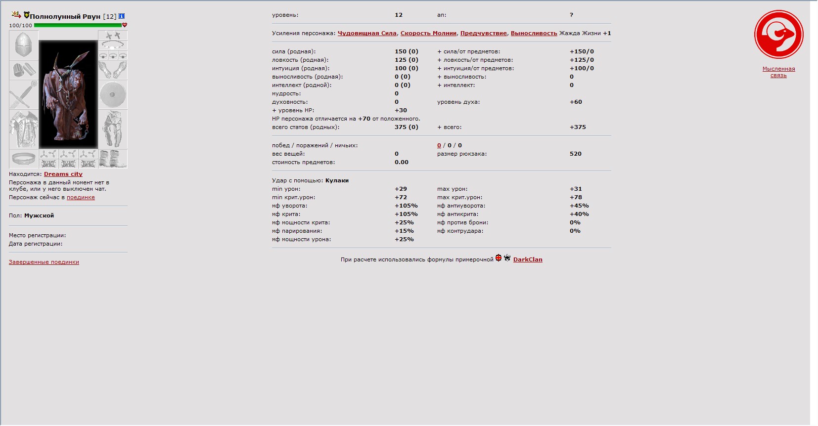The width and height of the screenshot is (818, 426).
Task: Click the интуиция (родная) value 100 (0)
Action: (407, 68)
